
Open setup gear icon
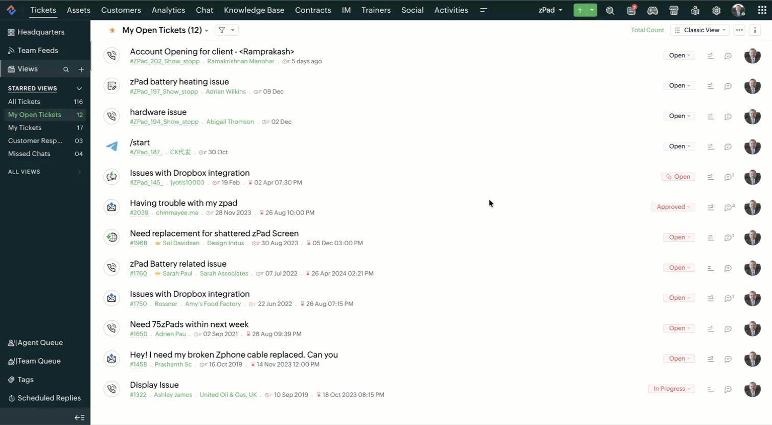(x=716, y=10)
